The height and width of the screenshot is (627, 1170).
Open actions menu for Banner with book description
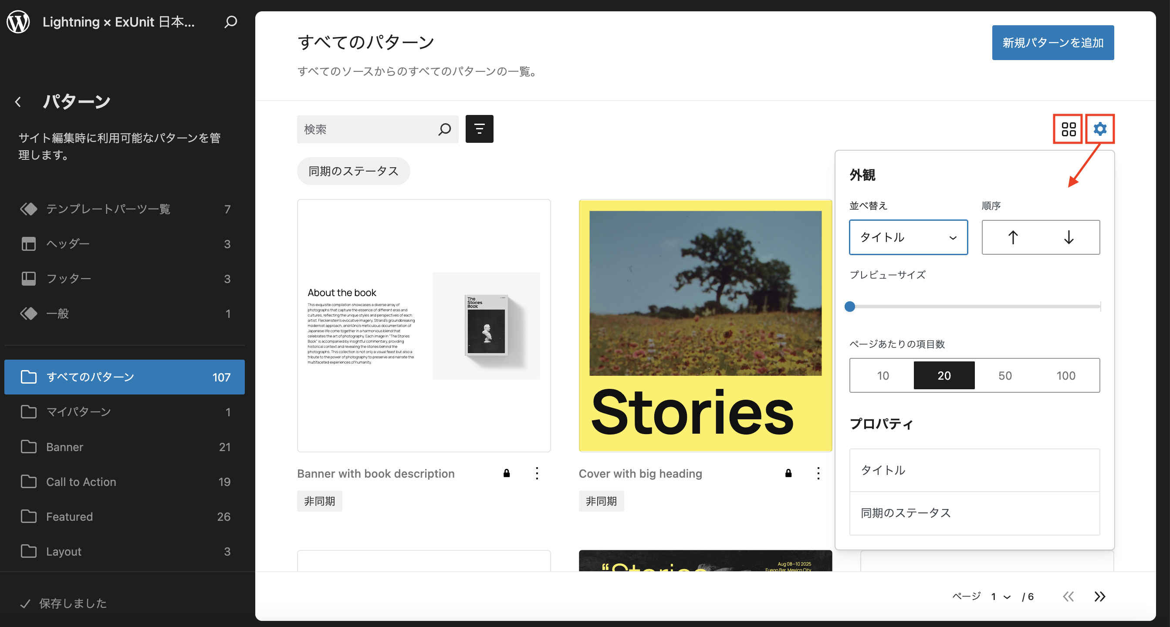pyautogui.click(x=537, y=473)
